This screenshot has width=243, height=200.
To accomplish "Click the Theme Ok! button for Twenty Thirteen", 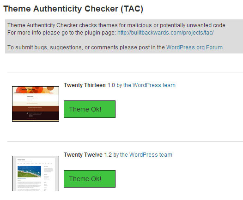I will click(x=90, y=109).
